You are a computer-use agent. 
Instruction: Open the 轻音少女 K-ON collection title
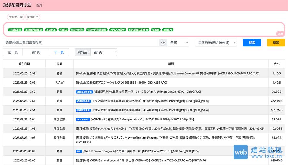click(x=170, y=128)
